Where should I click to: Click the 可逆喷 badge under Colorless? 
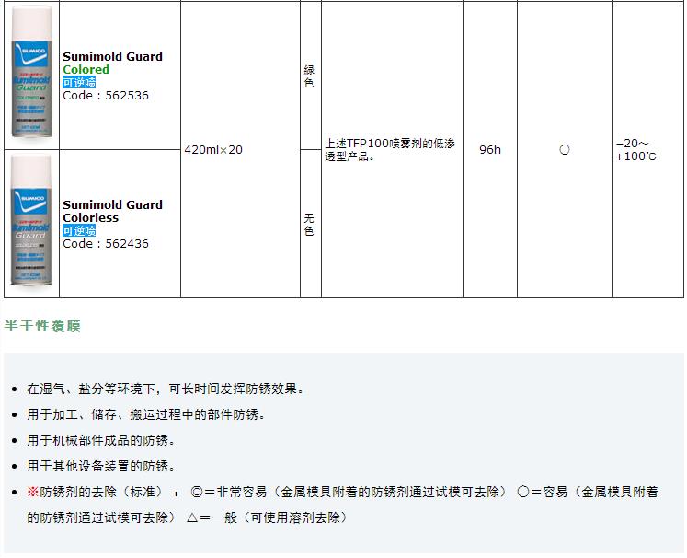(x=79, y=231)
